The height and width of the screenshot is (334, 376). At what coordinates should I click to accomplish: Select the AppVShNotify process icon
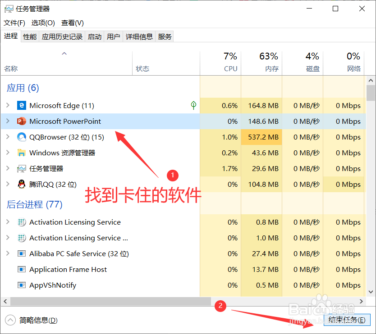click(22, 285)
